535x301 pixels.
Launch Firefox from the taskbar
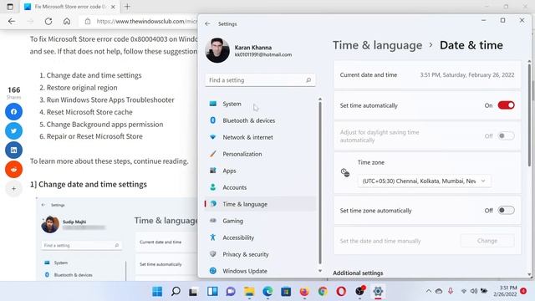(304, 292)
